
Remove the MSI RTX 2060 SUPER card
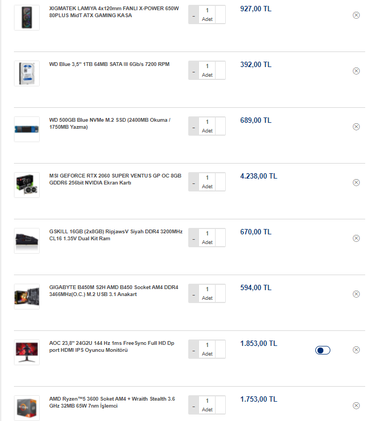(x=356, y=182)
